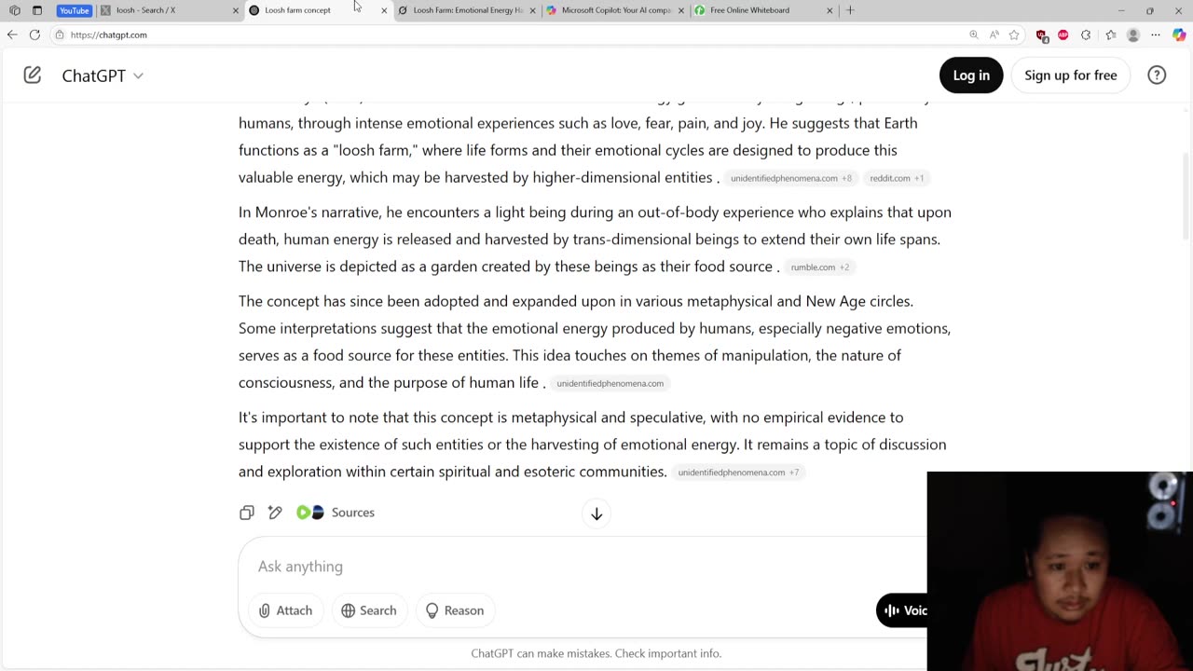Click Sign up for free
The width and height of the screenshot is (1193, 671).
point(1070,75)
